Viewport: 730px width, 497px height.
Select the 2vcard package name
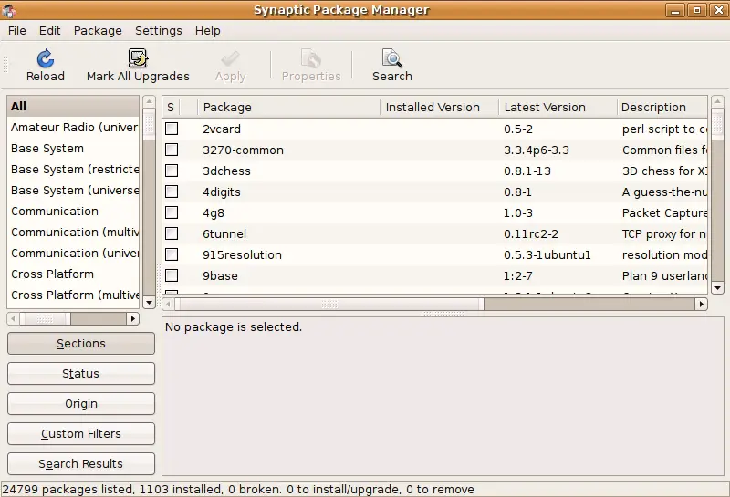pos(222,129)
